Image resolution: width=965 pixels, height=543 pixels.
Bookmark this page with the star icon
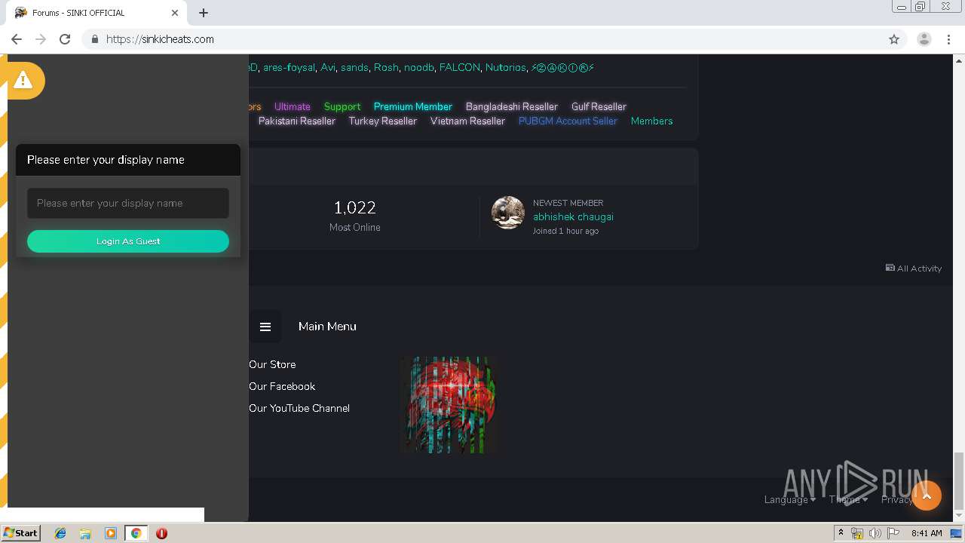894,39
